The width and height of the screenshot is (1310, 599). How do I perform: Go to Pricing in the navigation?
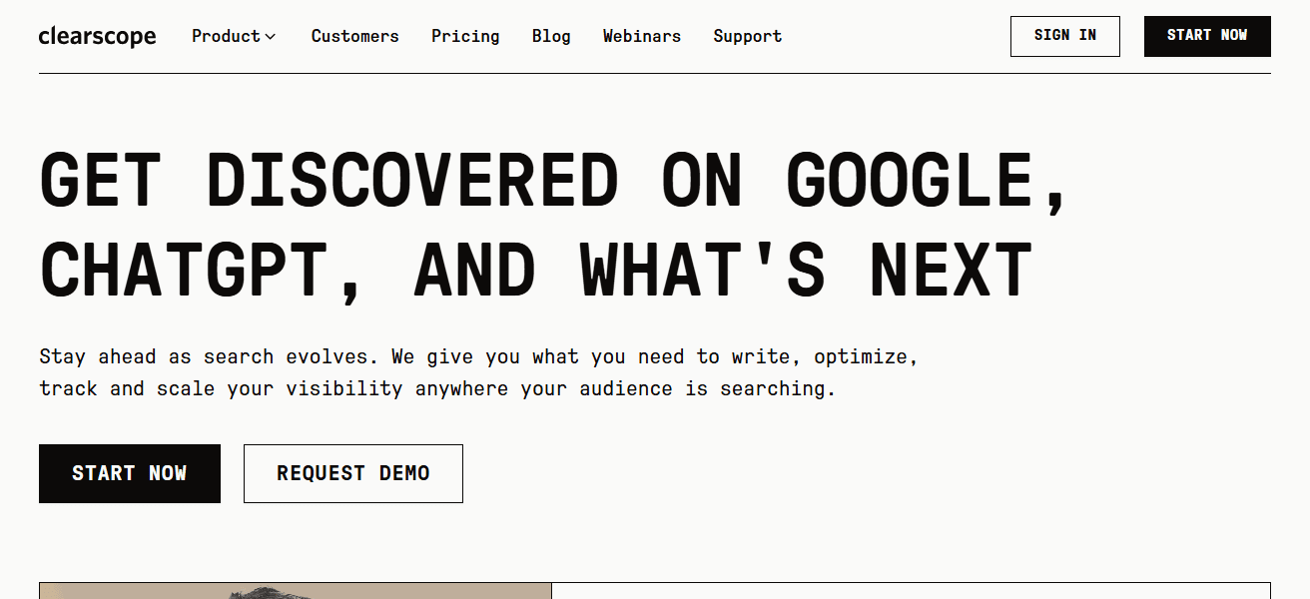coord(465,36)
